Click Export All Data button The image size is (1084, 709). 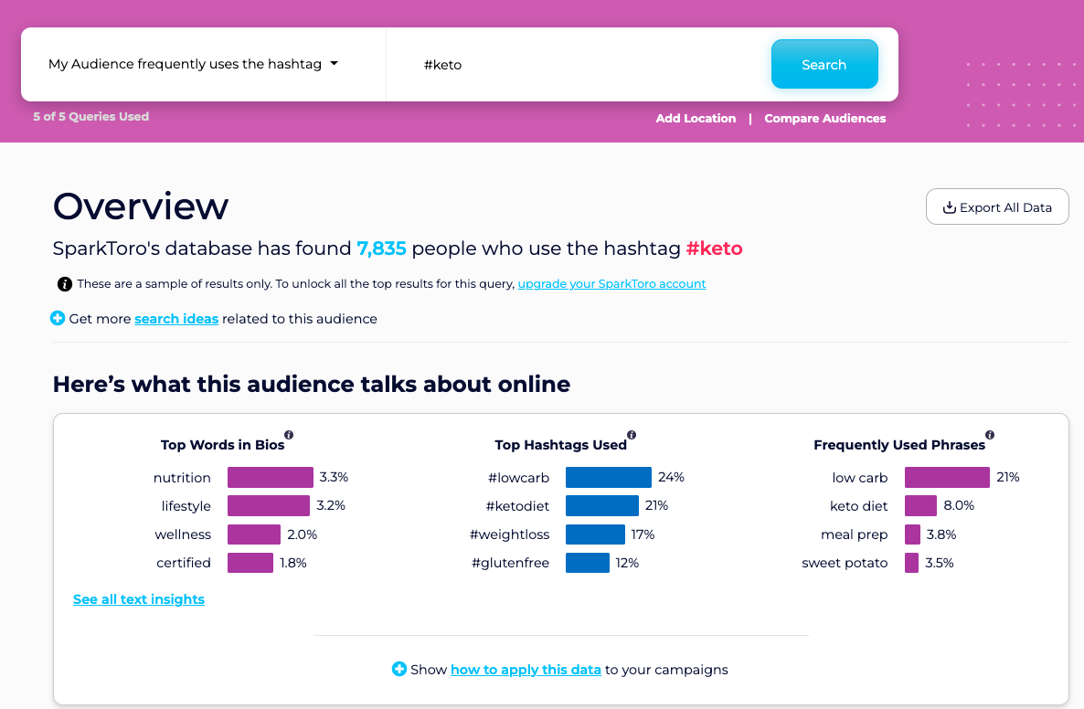tap(997, 206)
